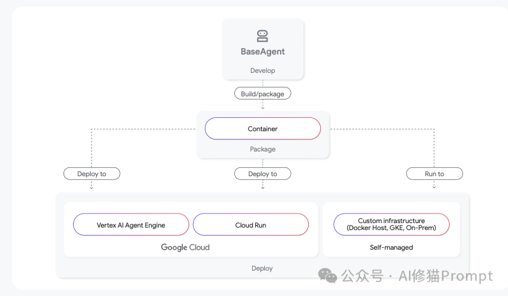
Task: Open the Cloud Run node
Action: [251, 224]
